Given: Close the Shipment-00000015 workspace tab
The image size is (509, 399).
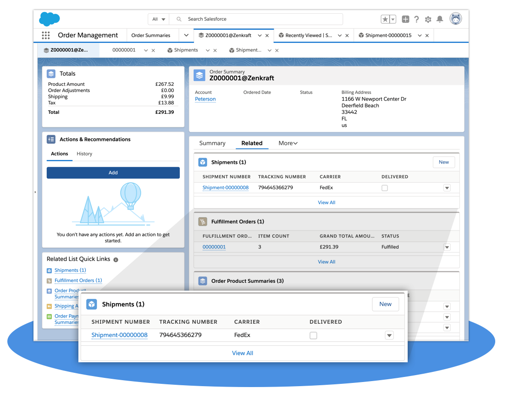Looking at the screenshot, I should 427,36.
